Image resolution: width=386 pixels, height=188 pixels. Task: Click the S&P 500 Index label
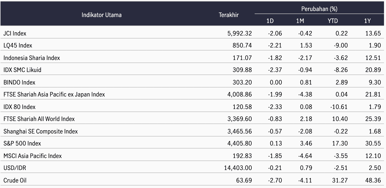[22, 143]
